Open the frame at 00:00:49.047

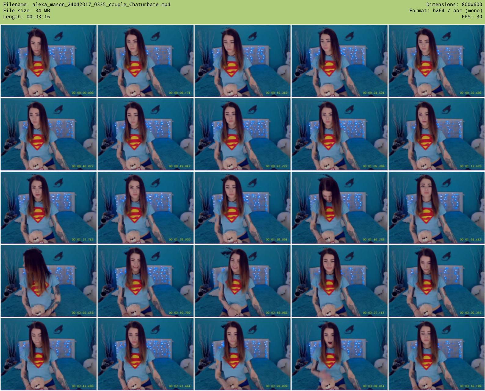(x=146, y=134)
